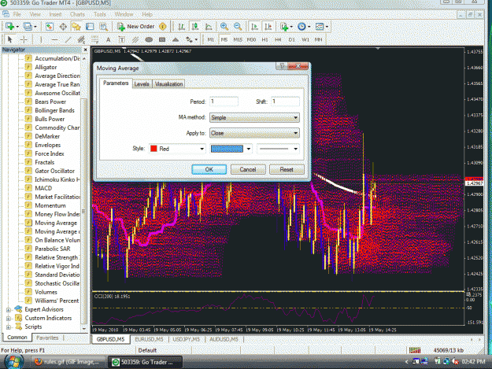Select the Crosshair tool
This screenshot has width=492, height=369.
point(24,39)
